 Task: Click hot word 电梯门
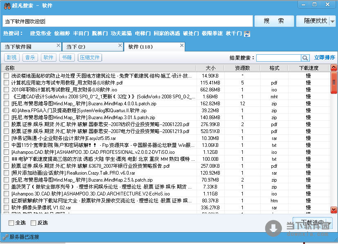coord(143,33)
